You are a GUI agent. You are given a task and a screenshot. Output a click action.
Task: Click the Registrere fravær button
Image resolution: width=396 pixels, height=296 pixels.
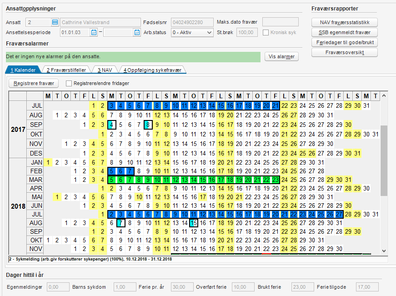point(34,83)
